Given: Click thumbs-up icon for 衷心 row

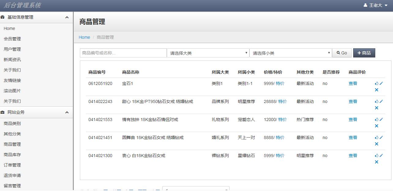Looking at the screenshot, I should (x=376, y=155).
